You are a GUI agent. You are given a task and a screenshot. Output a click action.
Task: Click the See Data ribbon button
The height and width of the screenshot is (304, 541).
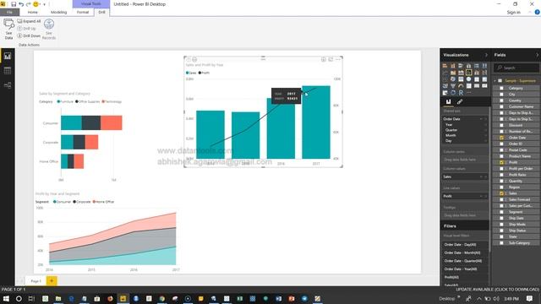pyautogui.click(x=8, y=29)
